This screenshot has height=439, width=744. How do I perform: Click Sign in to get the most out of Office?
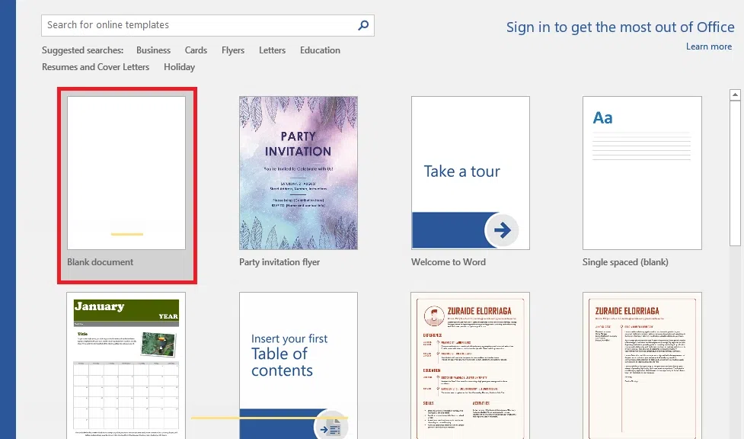point(620,27)
